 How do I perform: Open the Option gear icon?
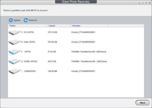(x=11, y=20)
